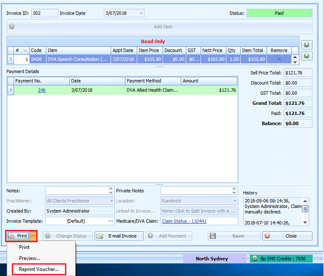Click the remove X in SH06 row
This screenshot has width=324, height=276.
point(279,59)
